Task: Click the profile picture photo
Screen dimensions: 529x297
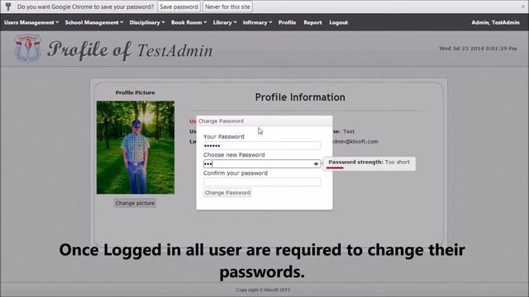Action: pos(136,148)
